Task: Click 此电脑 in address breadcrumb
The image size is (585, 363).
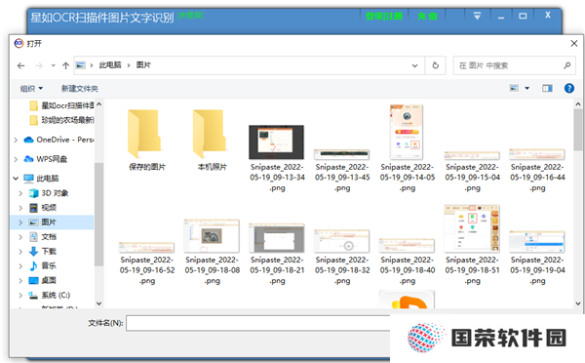Action: (110, 65)
